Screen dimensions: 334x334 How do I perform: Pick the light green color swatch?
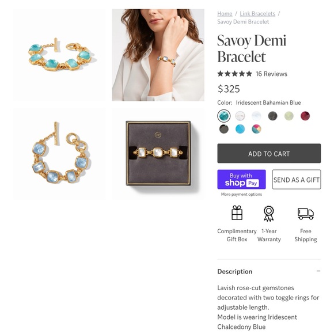(289, 116)
